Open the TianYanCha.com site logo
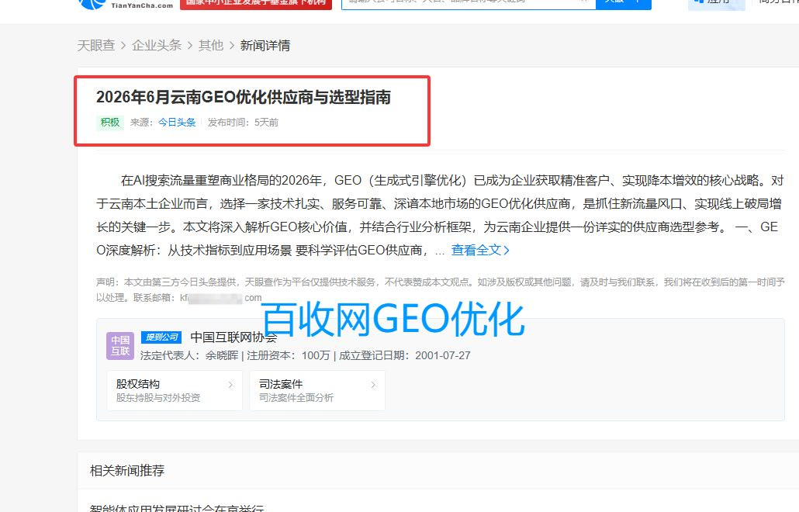 126,4
